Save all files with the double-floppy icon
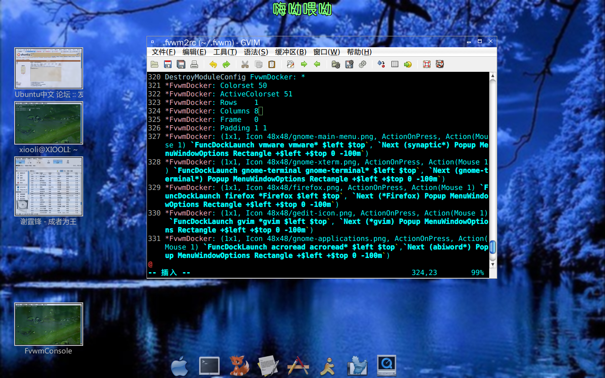Image resolution: width=605 pixels, height=378 pixels. click(181, 64)
